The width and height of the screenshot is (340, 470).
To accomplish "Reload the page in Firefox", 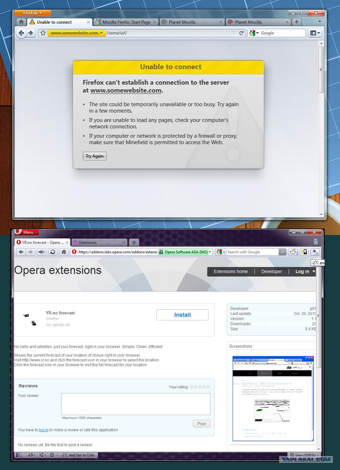I will [242, 33].
